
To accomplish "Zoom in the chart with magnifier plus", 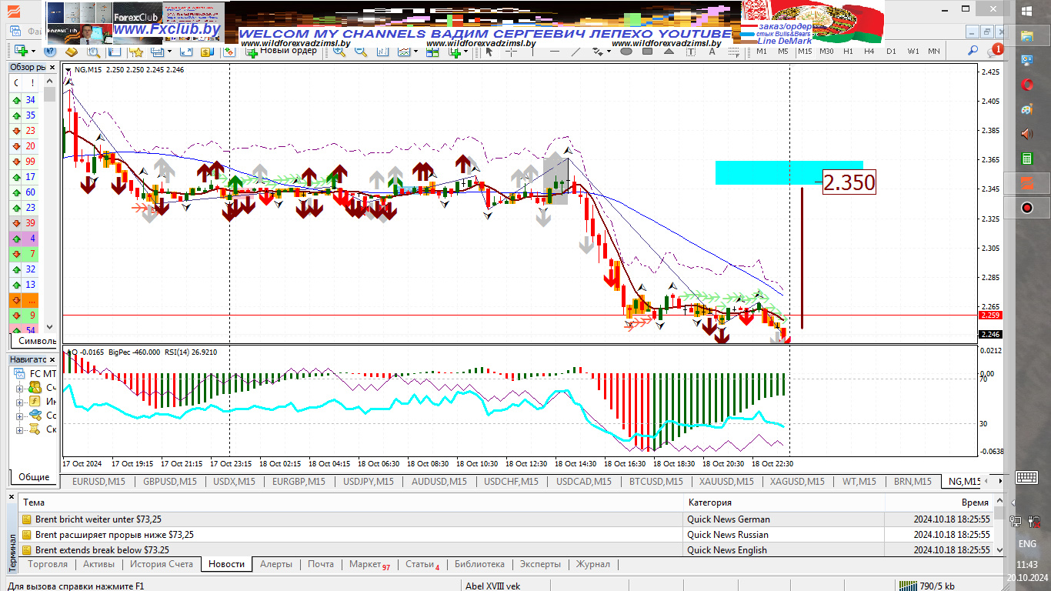I will (339, 52).
